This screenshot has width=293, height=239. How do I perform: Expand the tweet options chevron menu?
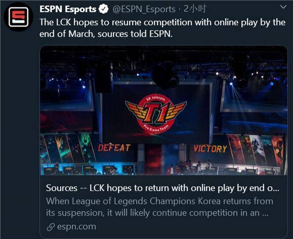(x=283, y=7)
